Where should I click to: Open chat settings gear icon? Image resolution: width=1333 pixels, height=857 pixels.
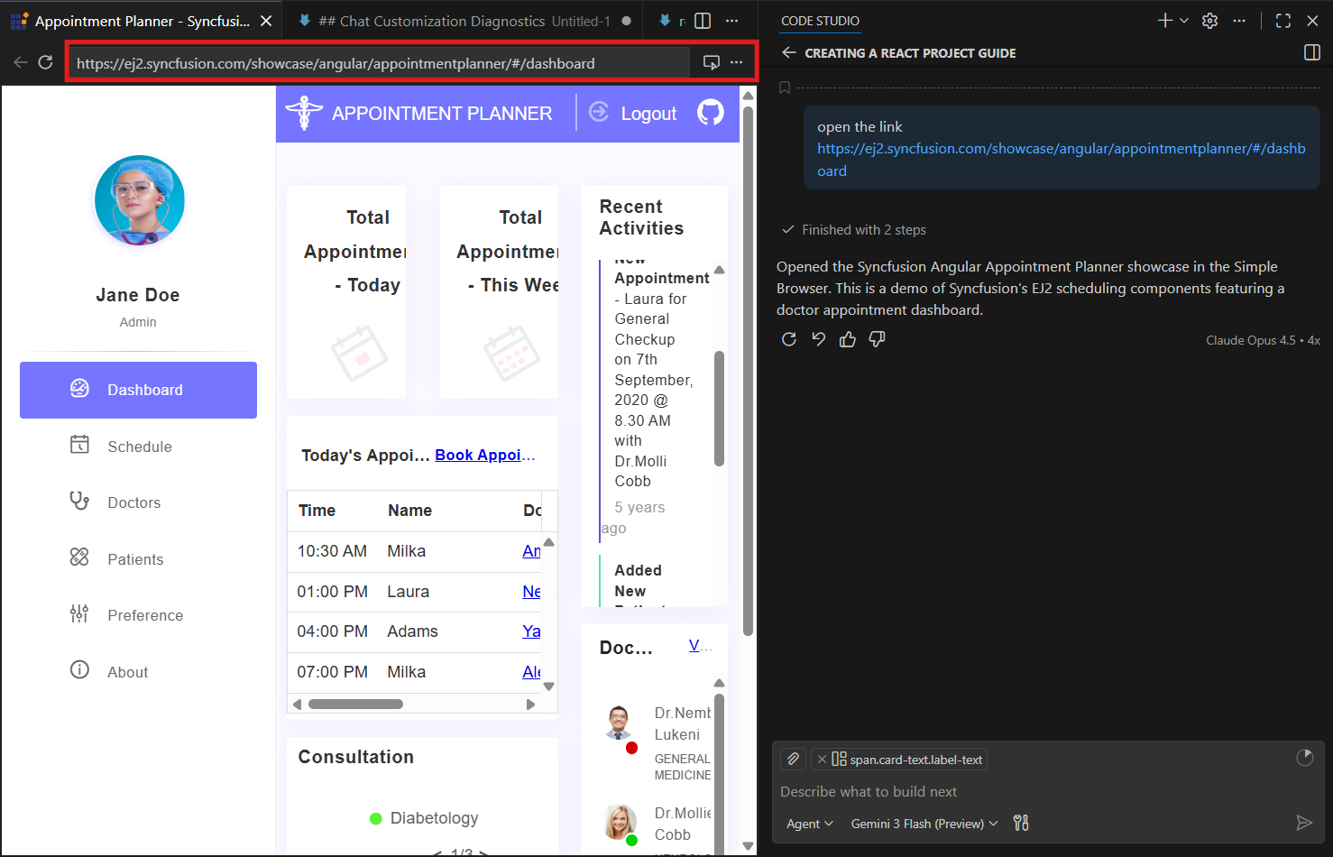click(x=1210, y=21)
